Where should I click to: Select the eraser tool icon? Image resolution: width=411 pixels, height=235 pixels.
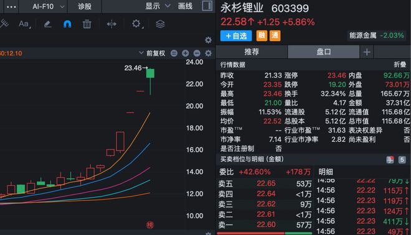pos(47,24)
